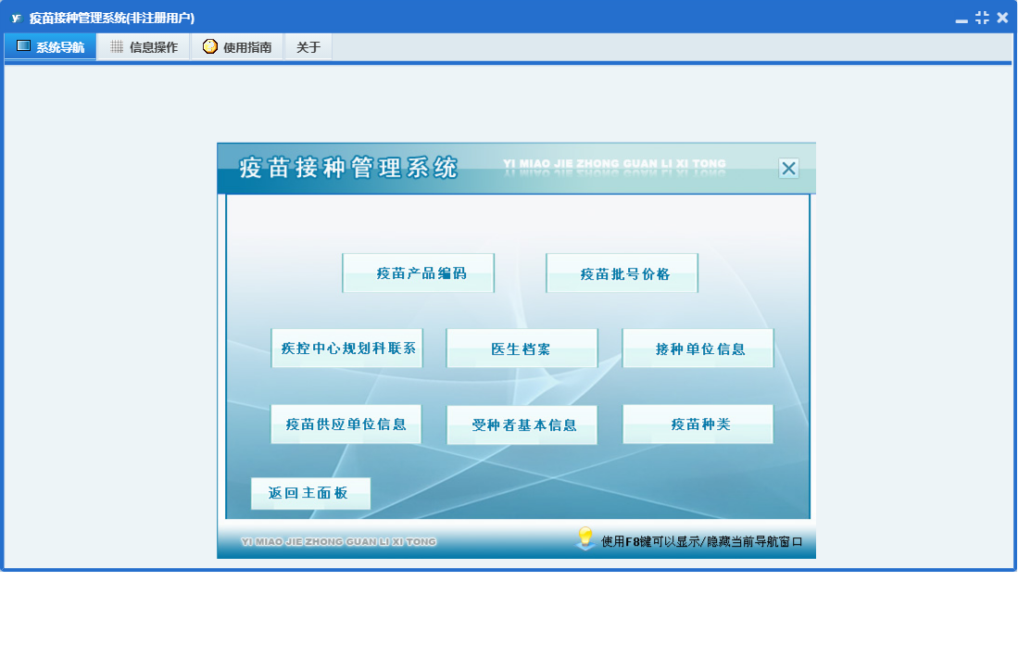The height and width of the screenshot is (670, 1018).
Task: Open the 使用指南 menu
Action: coord(238,46)
